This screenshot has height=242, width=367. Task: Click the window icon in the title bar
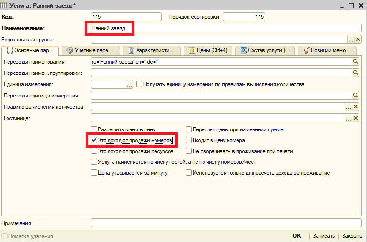(x=3, y=5)
